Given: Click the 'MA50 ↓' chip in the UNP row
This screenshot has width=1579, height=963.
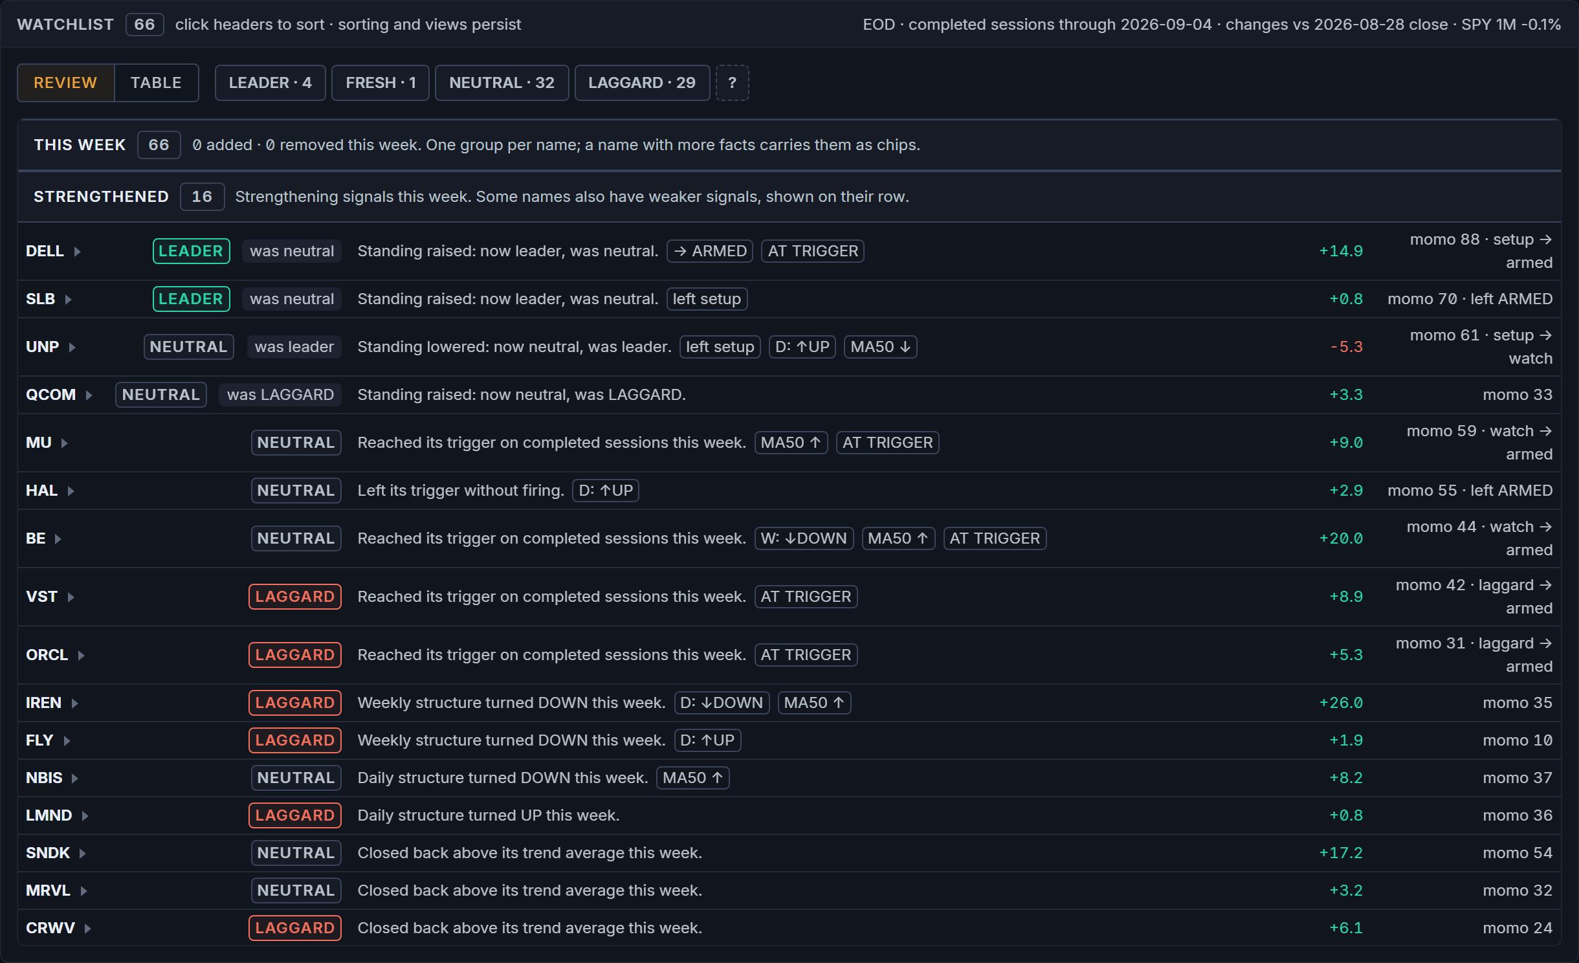Looking at the screenshot, I should coord(881,347).
